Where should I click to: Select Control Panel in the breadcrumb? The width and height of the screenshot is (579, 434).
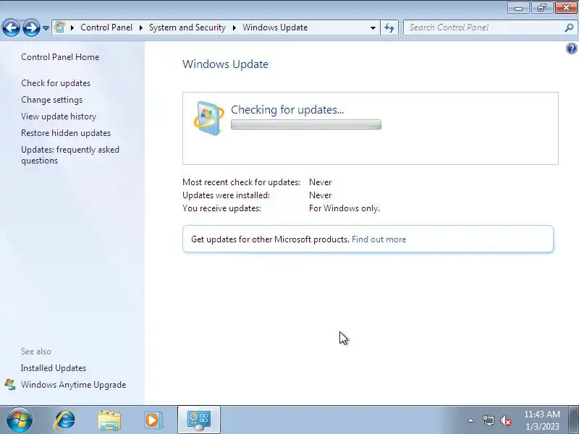click(x=106, y=27)
